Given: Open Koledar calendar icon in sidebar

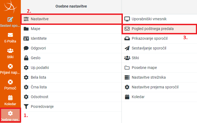Looking at the screenshot, I should pyautogui.click(x=10, y=98).
